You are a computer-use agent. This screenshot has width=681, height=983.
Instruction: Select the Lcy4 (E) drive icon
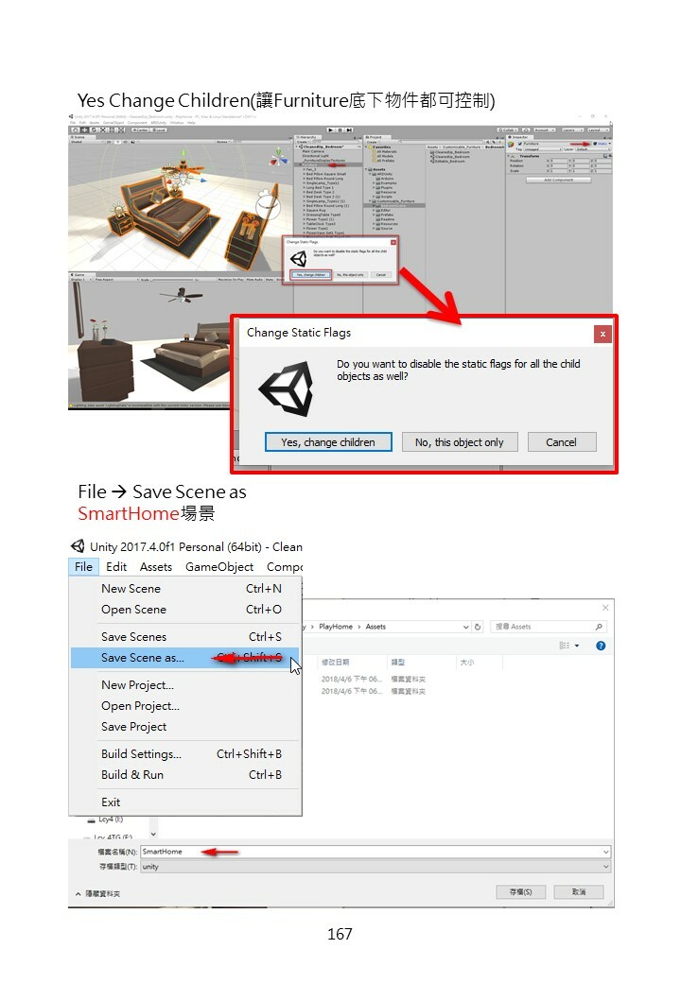[x=91, y=820]
